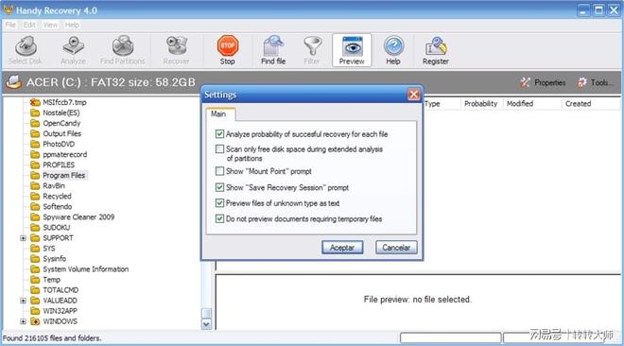624x346 pixels.
Task: Expand the WINDOWS folder node
Action: coord(23,321)
